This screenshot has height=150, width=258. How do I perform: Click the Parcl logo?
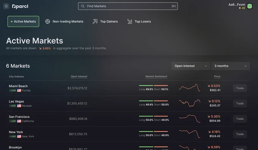click(20, 6)
